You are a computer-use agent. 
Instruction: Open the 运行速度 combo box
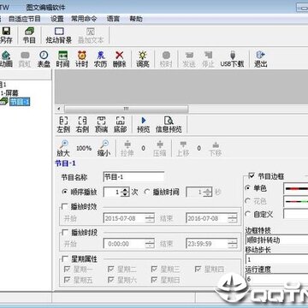coord(276,279)
